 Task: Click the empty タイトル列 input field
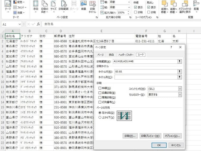click(146, 77)
